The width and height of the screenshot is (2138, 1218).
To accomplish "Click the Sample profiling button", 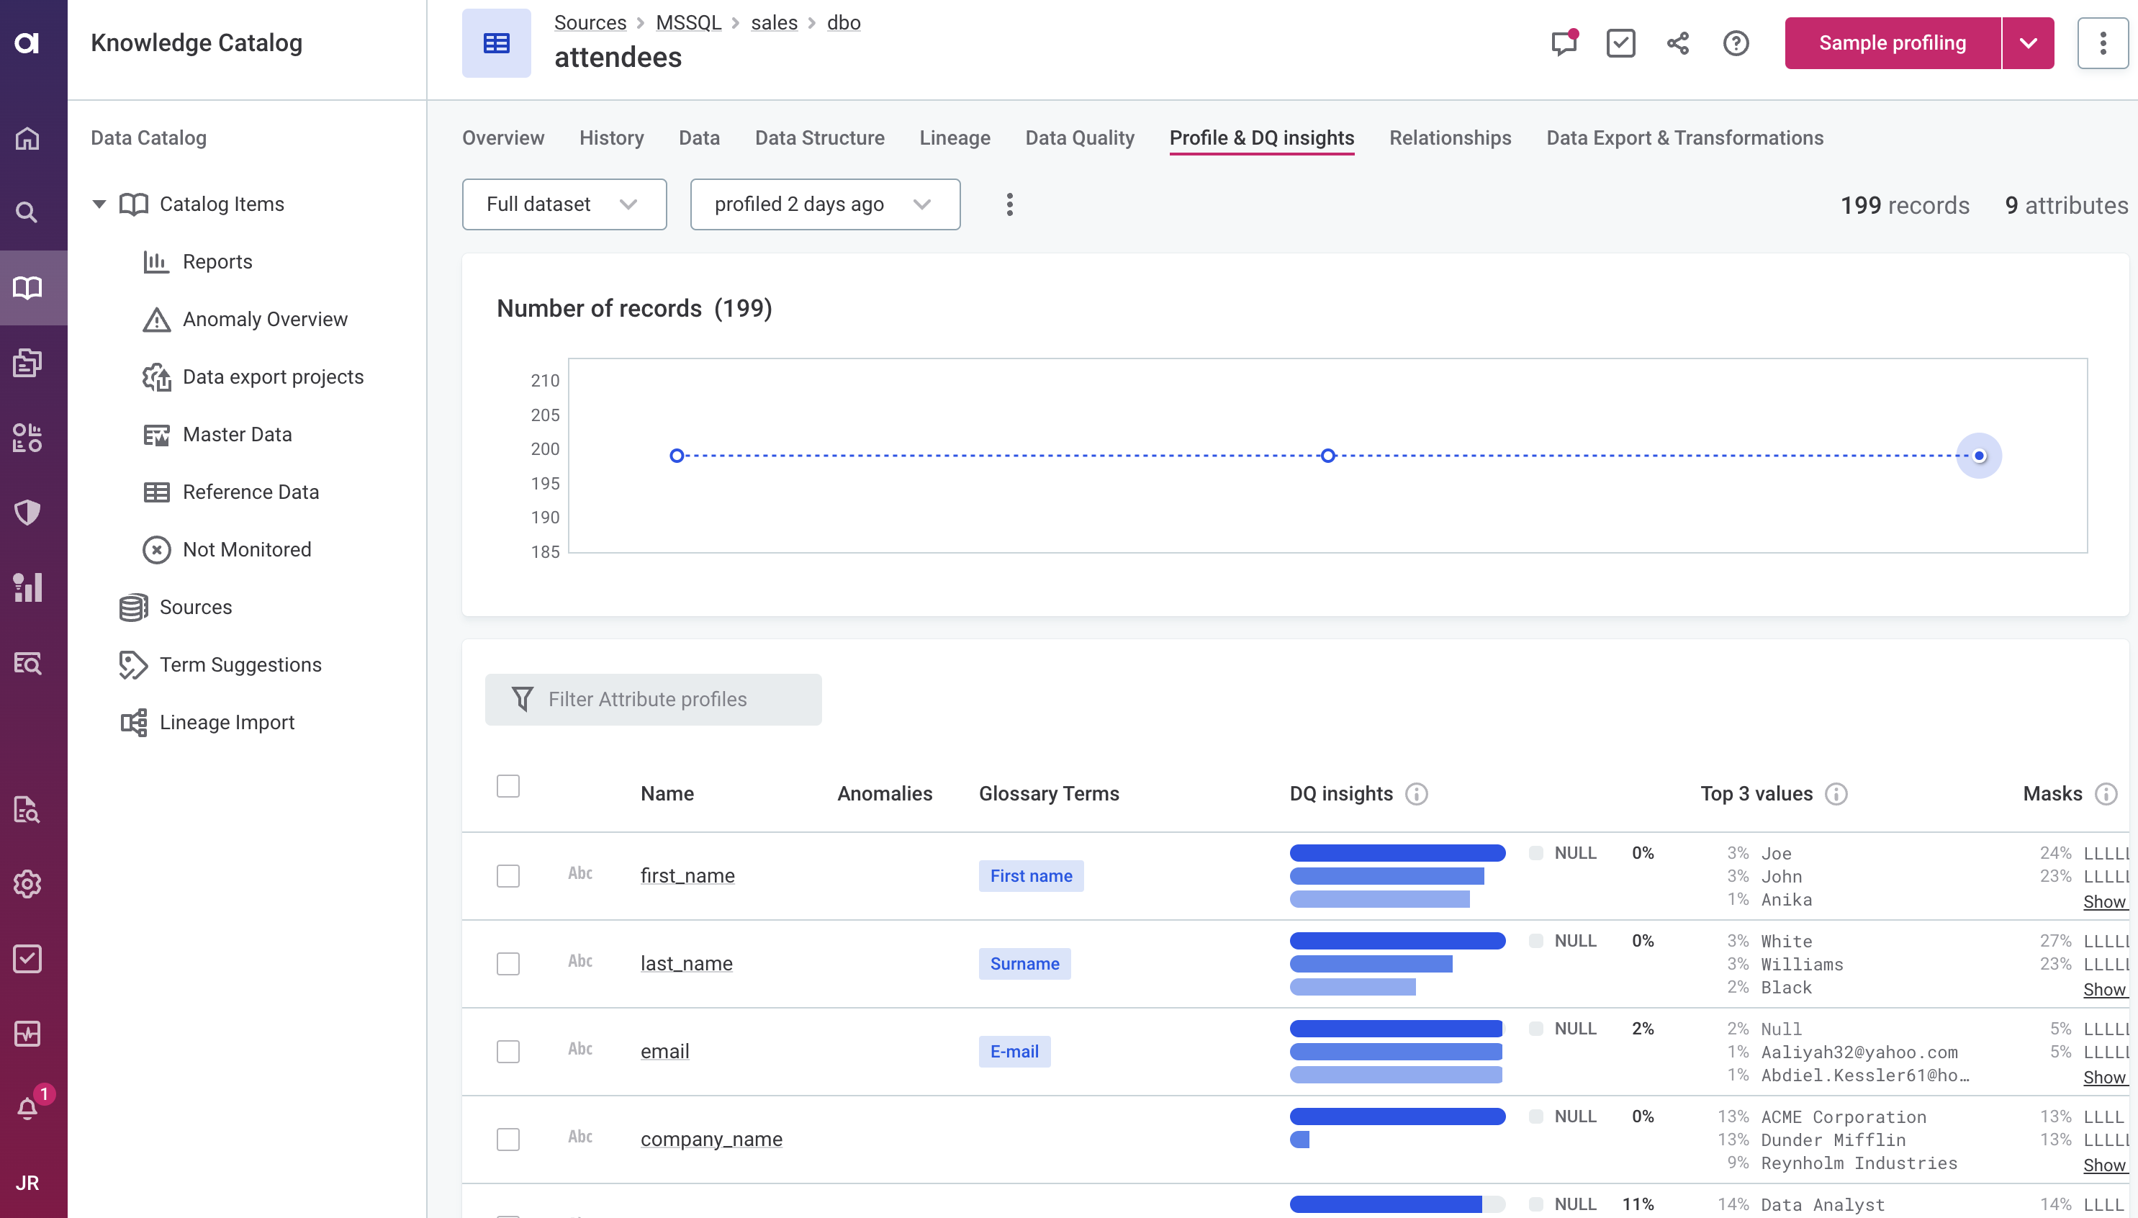I will click(x=1891, y=42).
